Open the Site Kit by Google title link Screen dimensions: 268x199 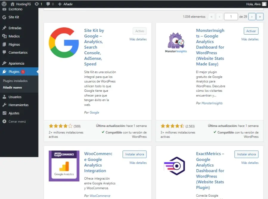pos(94,47)
